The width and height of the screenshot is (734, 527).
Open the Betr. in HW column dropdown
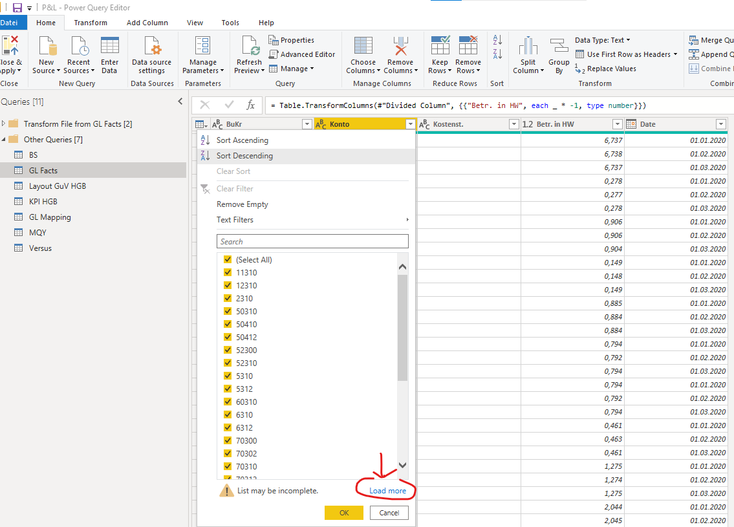tap(617, 124)
